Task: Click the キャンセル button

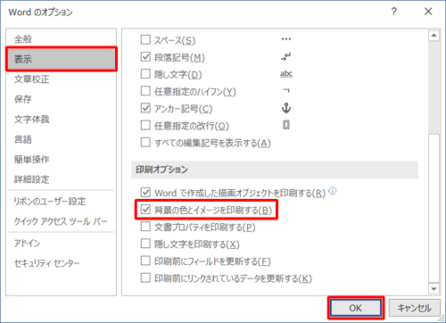Action: click(415, 308)
